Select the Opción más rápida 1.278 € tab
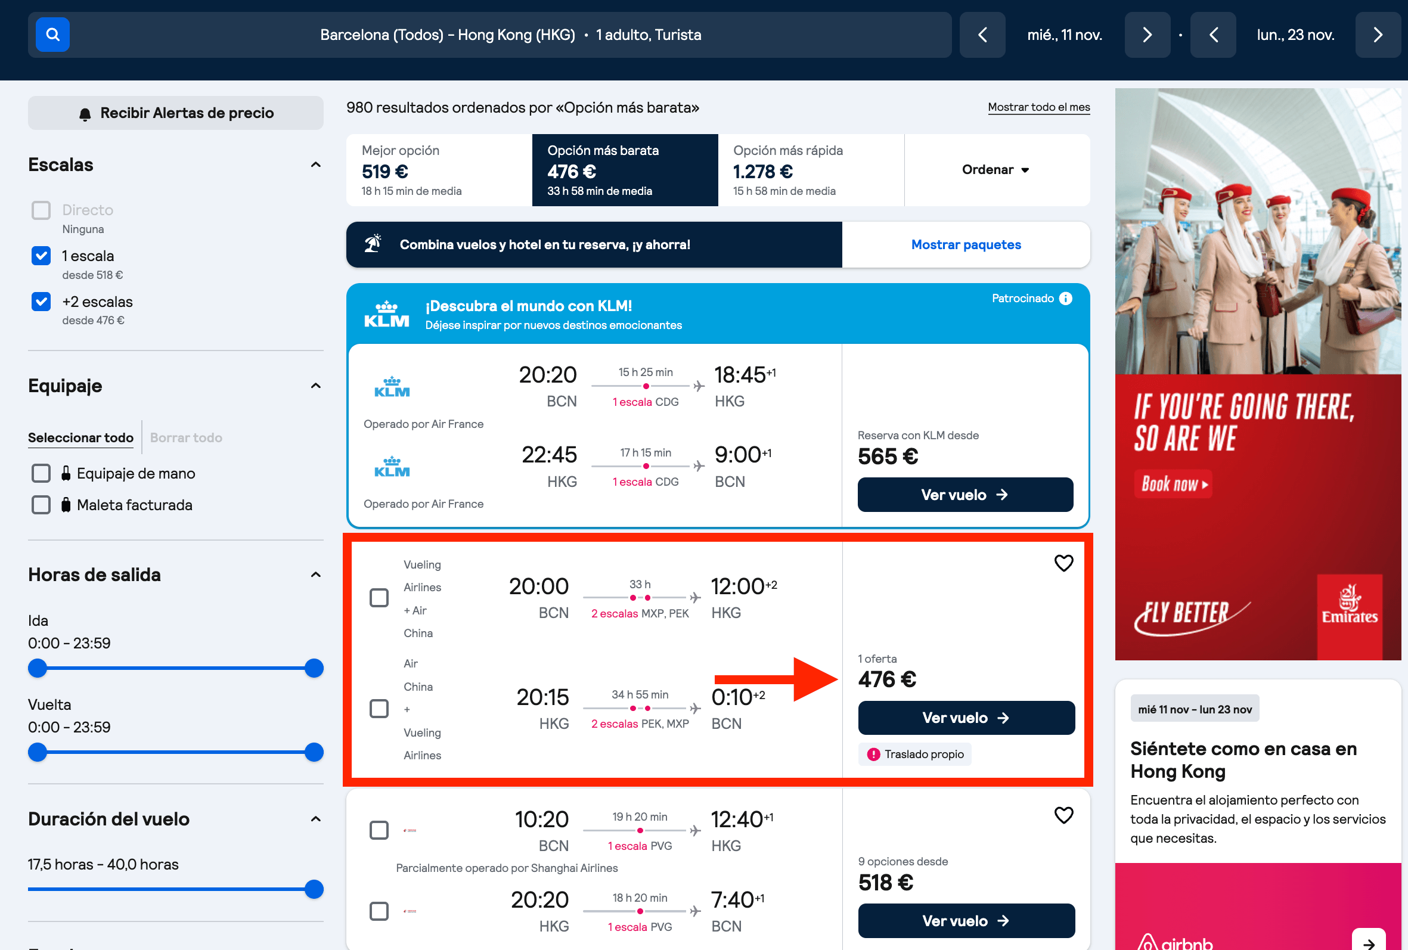 coord(811,170)
